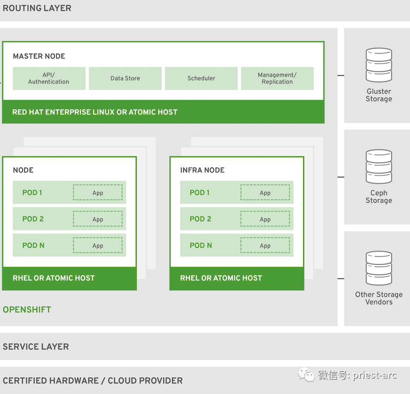The width and height of the screenshot is (410, 394).
Task: Click the App box of INFRA NODE POD 2
Action: pos(265,219)
